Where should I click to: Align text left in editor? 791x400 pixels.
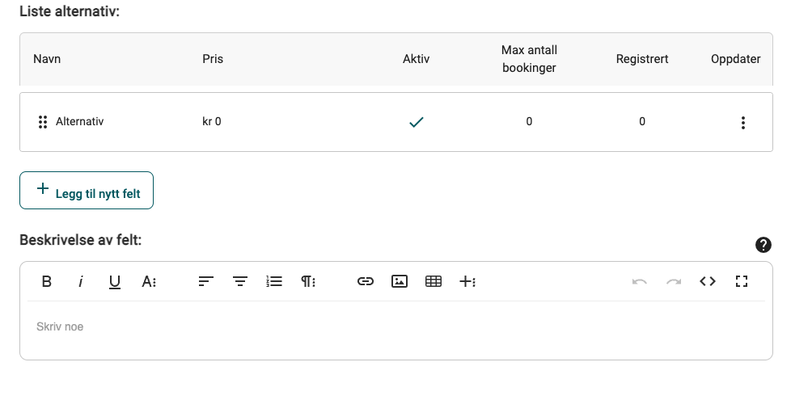(205, 281)
